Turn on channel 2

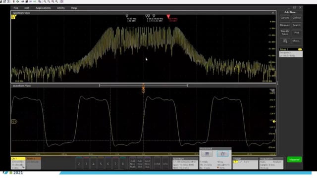click(79, 164)
